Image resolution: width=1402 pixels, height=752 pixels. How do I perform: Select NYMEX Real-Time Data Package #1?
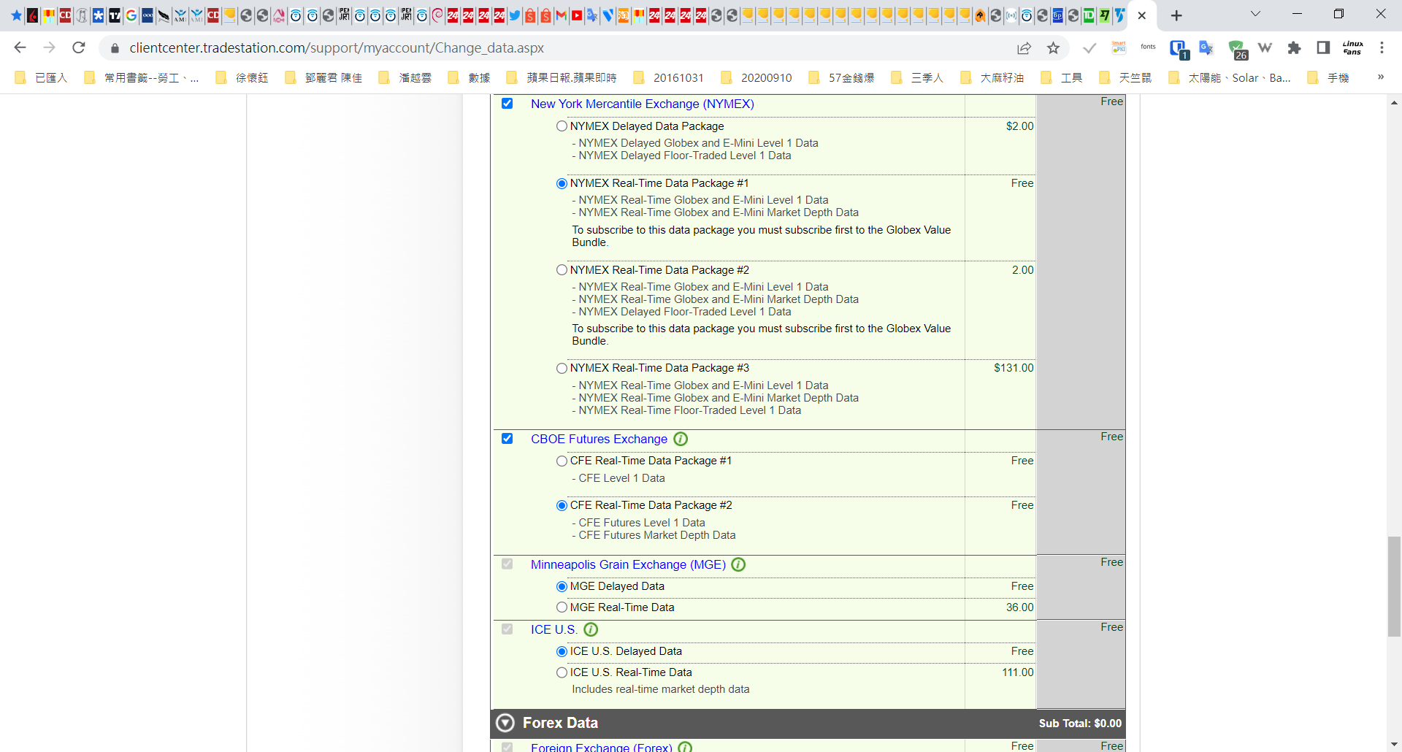562,183
